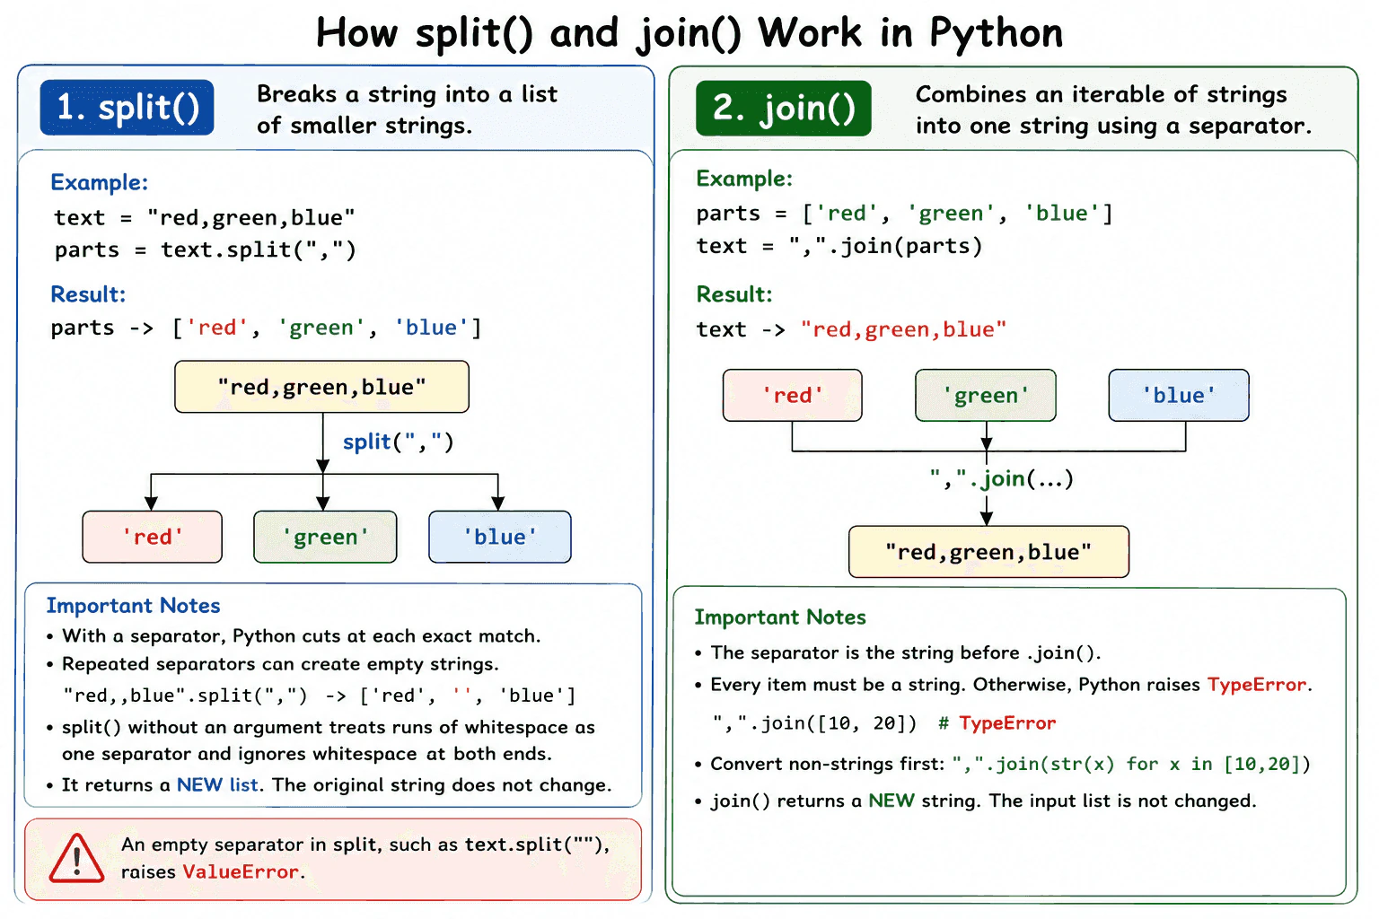The image size is (1379, 919).
Task: Click the '# TypeError' comment
Action: click(x=997, y=723)
